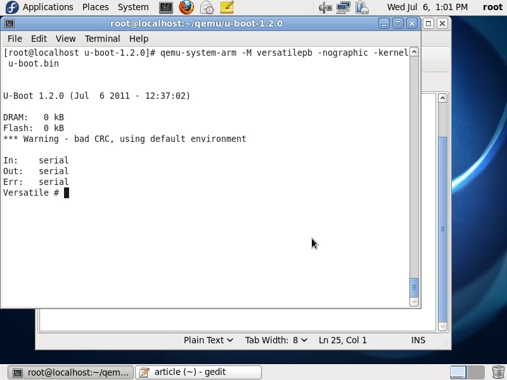Click the 'Out: serial' line

36,171
